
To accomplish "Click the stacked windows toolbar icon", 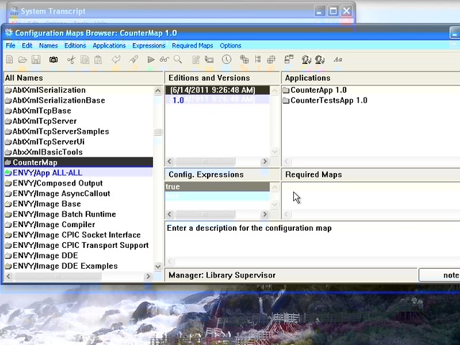I will coord(289,60).
